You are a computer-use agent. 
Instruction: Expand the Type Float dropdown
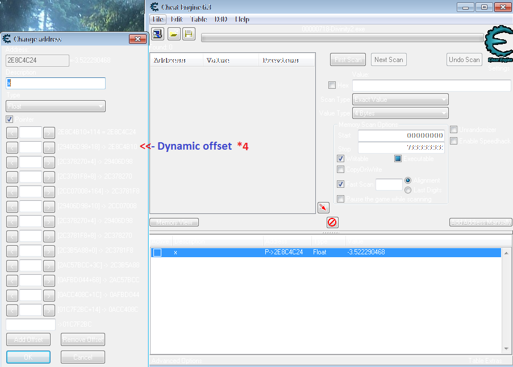pos(56,106)
